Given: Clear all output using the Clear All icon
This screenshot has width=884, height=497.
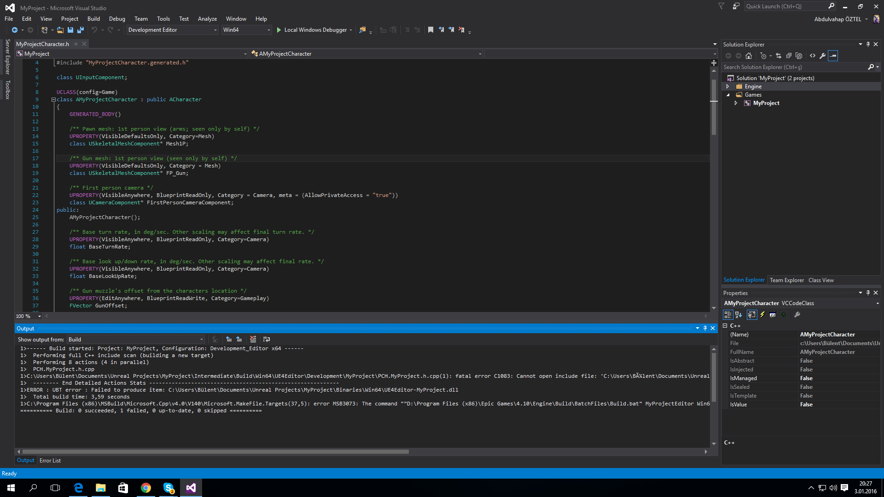Looking at the screenshot, I should pyautogui.click(x=253, y=339).
